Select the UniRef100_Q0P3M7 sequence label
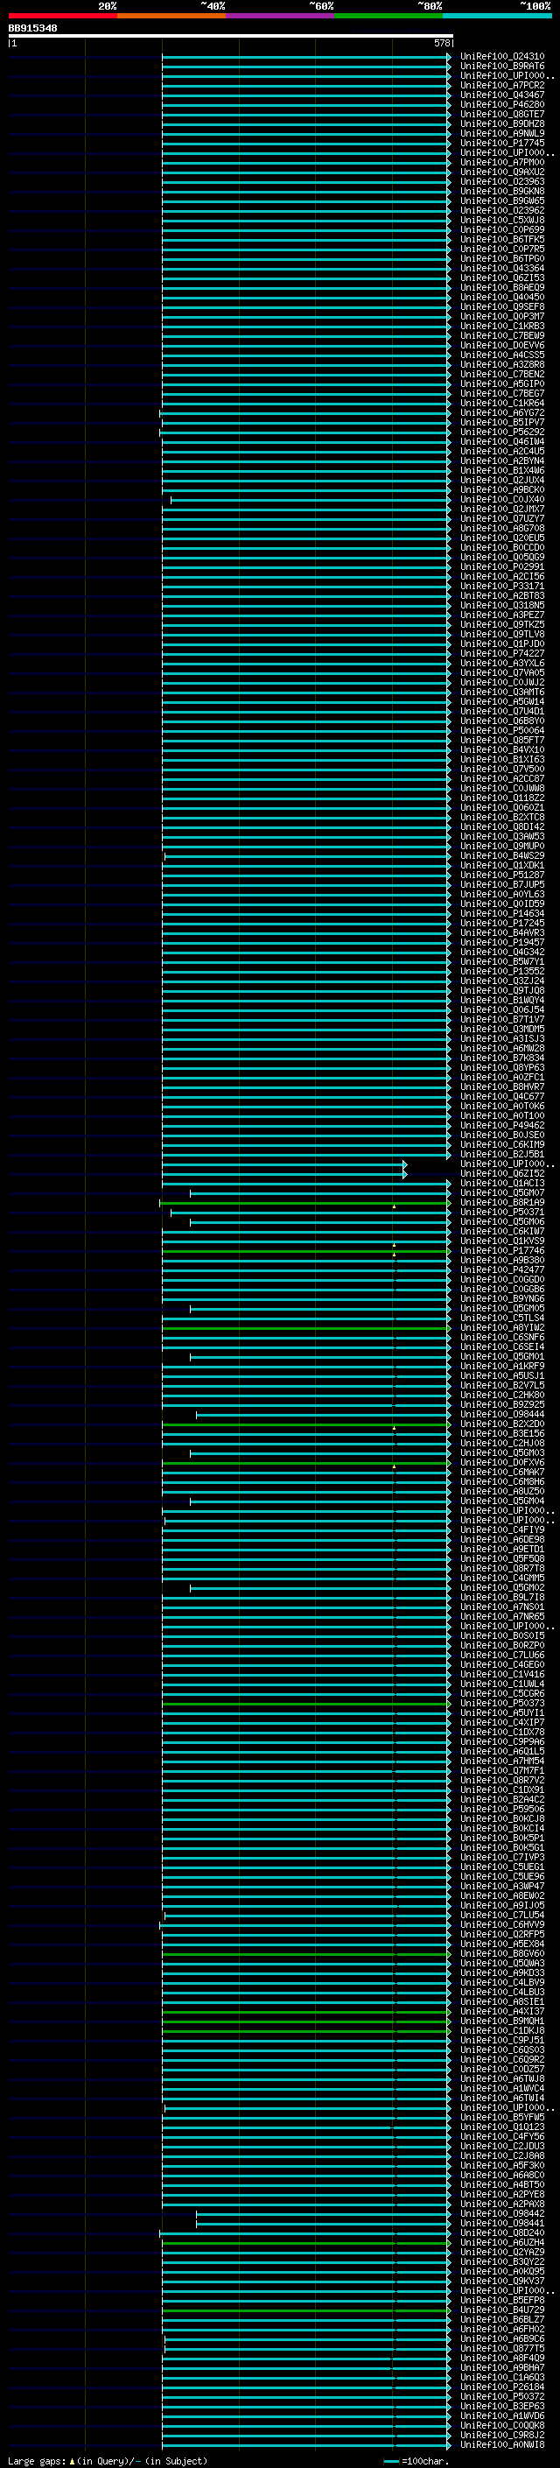Screen dimensions: 560x2468 502,316
